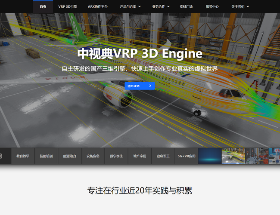Select the 技能培训 category

tap(46, 156)
